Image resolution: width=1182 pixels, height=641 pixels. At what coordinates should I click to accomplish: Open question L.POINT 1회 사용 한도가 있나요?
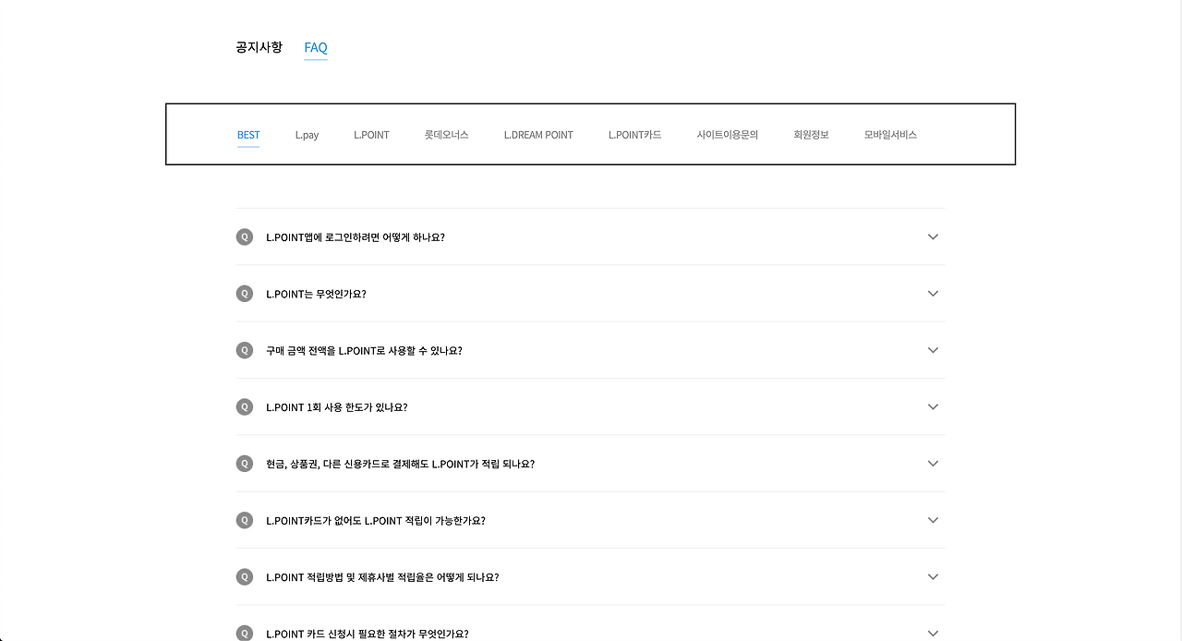pyautogui.click(x=337, y=407)
